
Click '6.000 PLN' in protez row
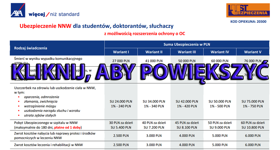click(x=253, y=136)
